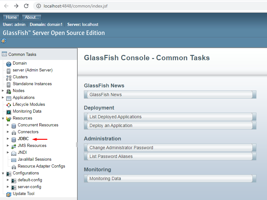
Task: Select the Monitoring Data chart icon
Action: [x=8, y=111]
